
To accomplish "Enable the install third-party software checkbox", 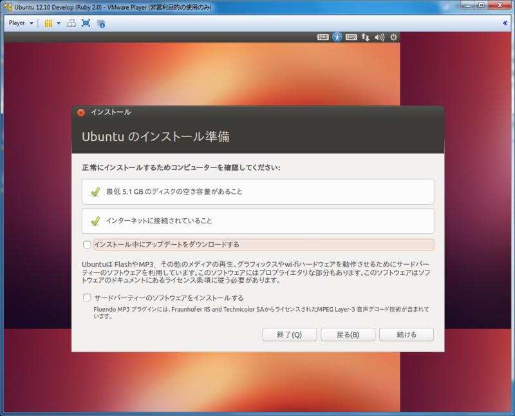I will tap(87, 298).
